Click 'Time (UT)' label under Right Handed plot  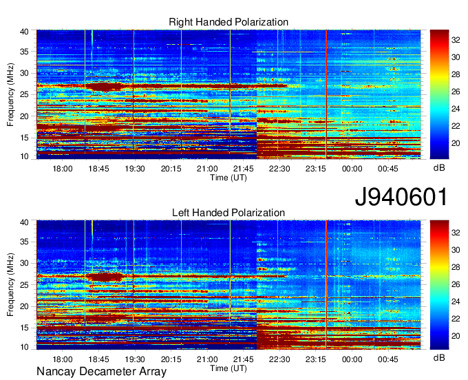[x=228, y=178]
